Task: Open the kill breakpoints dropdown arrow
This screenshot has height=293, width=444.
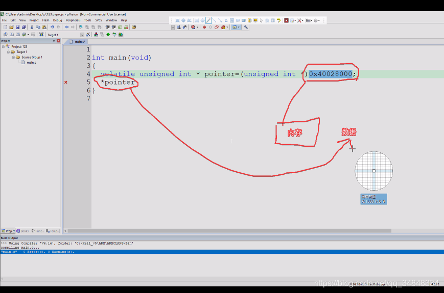Action: pyautogui.click(x=227, y=27)
